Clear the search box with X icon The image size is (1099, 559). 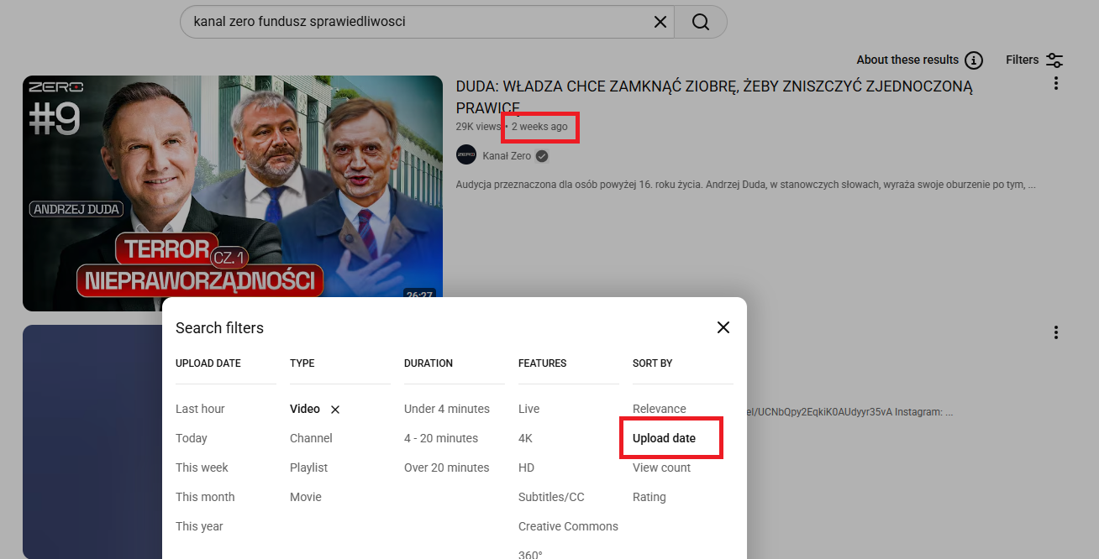click(660, 22)
